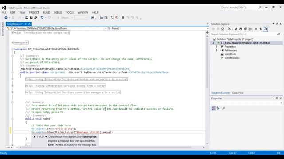Image resolution: width=284 pixels, height=159 pixels.
Task: Toggle auto hide pin on Solution Explorer
Action: 277,24
